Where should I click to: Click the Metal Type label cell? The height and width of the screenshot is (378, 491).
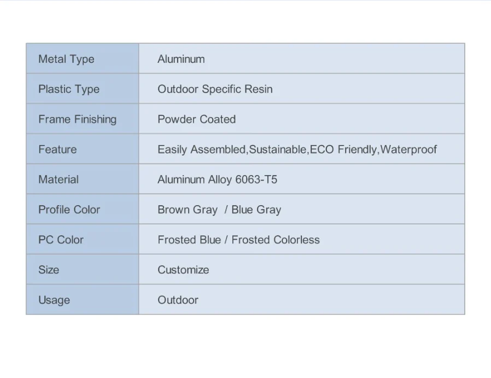[66, 59]
